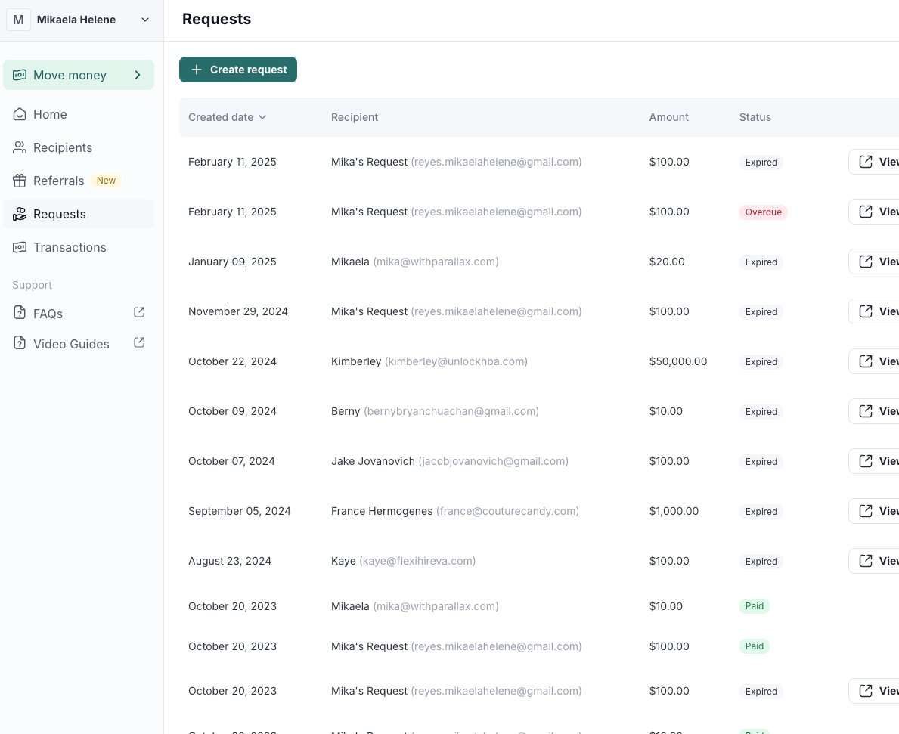
Task: View the Jake Jovanovich request
Action: (875, 461)
